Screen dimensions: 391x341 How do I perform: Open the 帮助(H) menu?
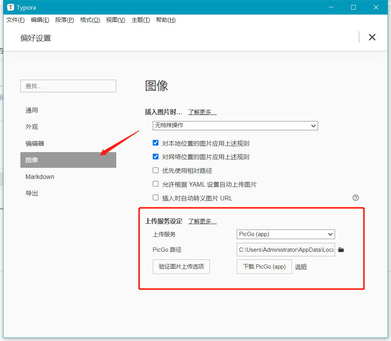[x=166, y=20]
